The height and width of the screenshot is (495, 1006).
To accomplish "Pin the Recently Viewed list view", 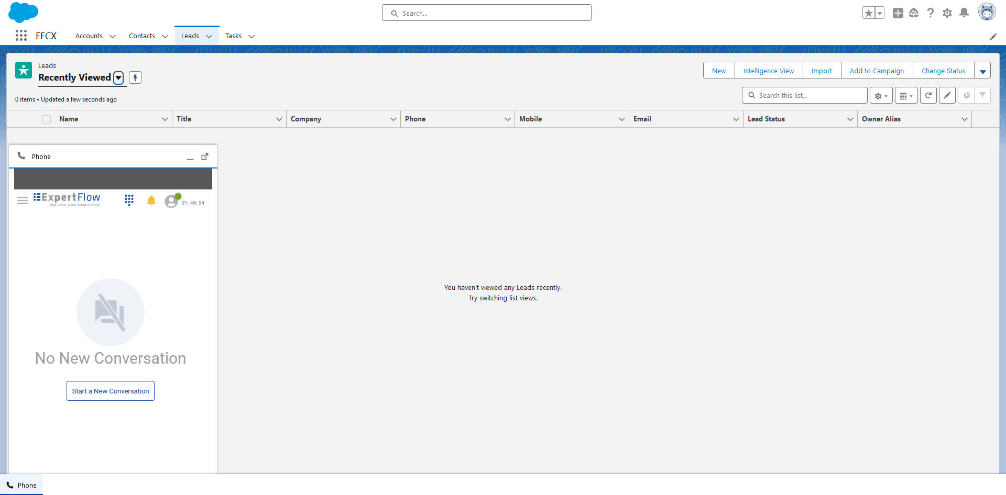I will click(x=135, y=77).
